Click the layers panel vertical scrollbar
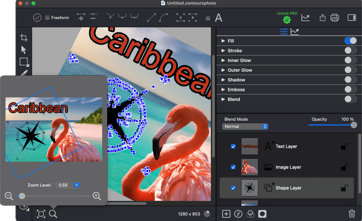 coord(360,163)
